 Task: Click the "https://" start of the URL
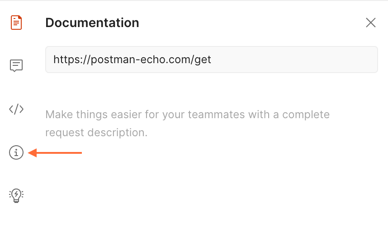[67, 60]
